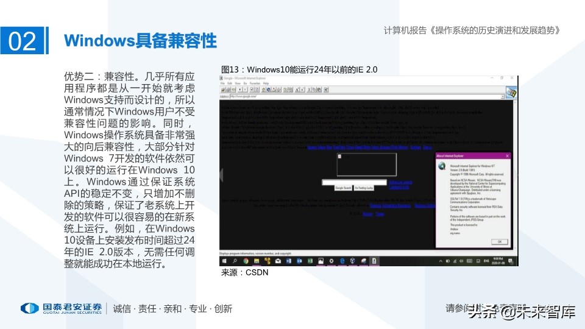
Task: Launch Outlook from the taskbar
Action: (x=299, y=261)
